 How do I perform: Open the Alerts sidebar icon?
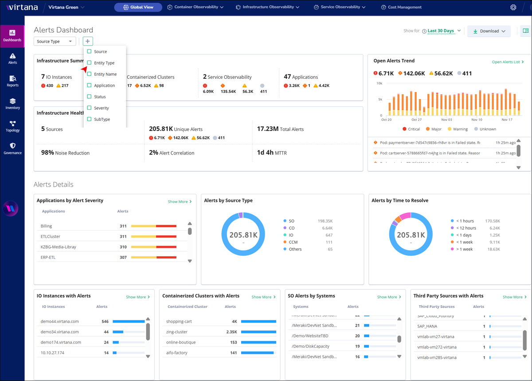click(12, 58)
